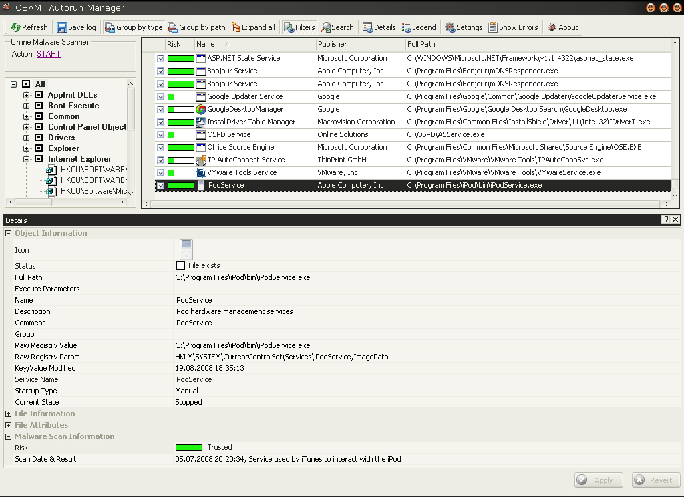Collapse the All tree node
684x497 pixels.
point(14,84)
